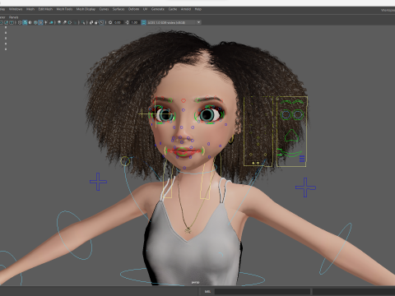Click the B button in yellow control panel
The height and width of the screenshot is (296, 395).
pyautogui.click(x=258, y=163)
